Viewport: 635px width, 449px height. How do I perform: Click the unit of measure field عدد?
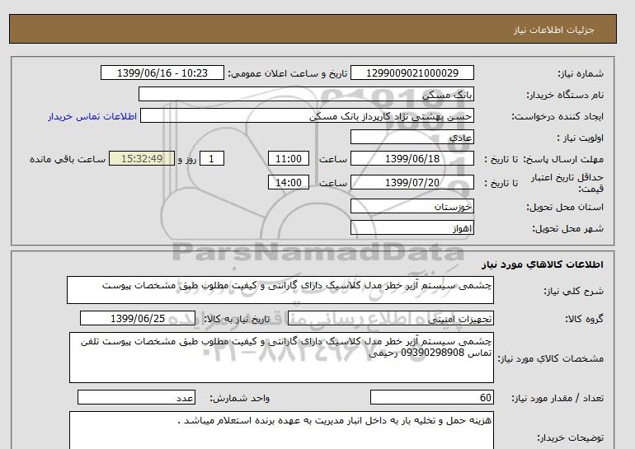click(x=136, y=398)
